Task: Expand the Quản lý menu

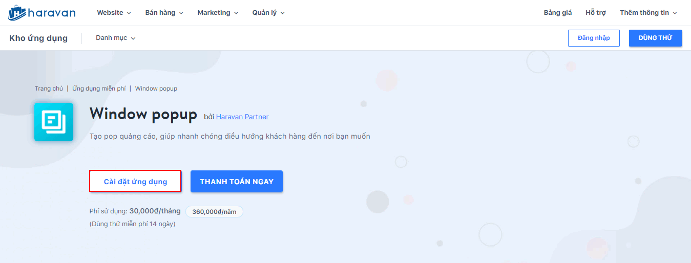Action: [x=268, y=13]
